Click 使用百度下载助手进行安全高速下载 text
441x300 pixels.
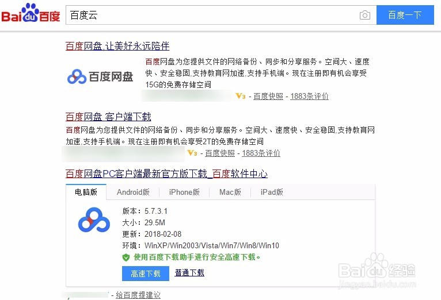coord(197,257)
